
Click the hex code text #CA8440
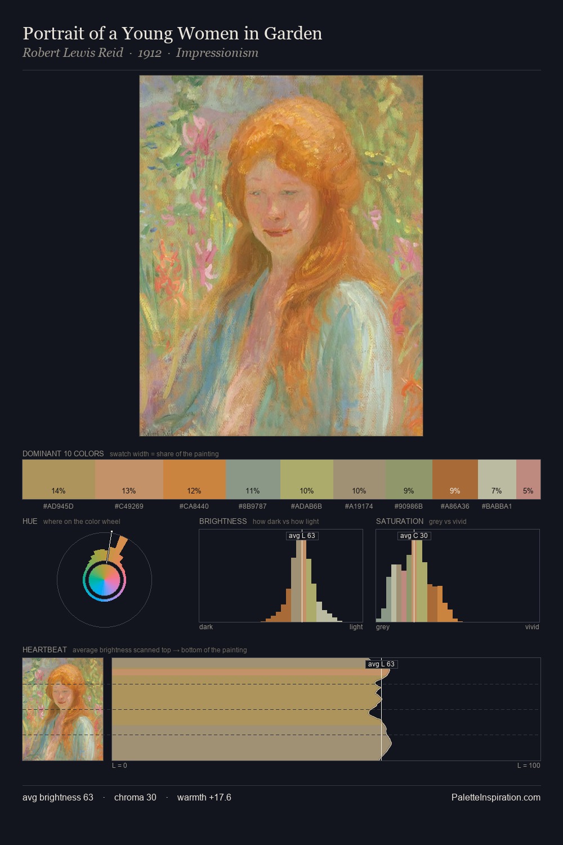click(x=194, y=506)
